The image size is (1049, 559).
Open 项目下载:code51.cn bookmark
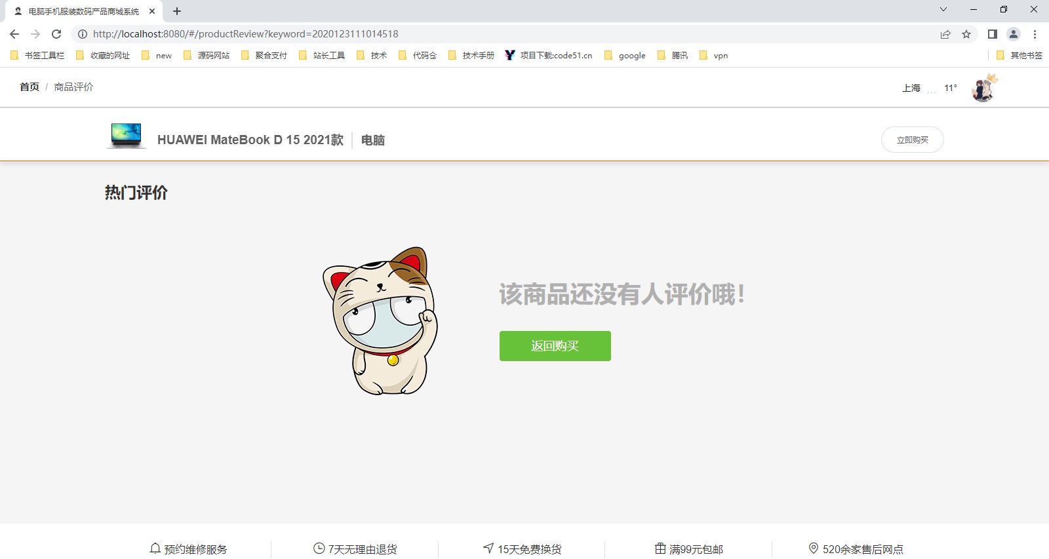(549, 56)
